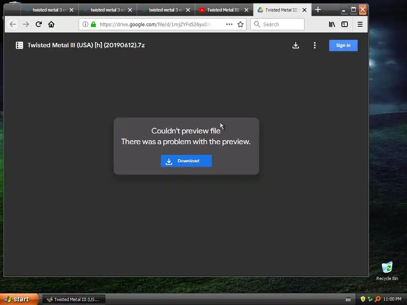Click the blue Download button in the dialog
The image size is (407, 305).
point(186,161)
